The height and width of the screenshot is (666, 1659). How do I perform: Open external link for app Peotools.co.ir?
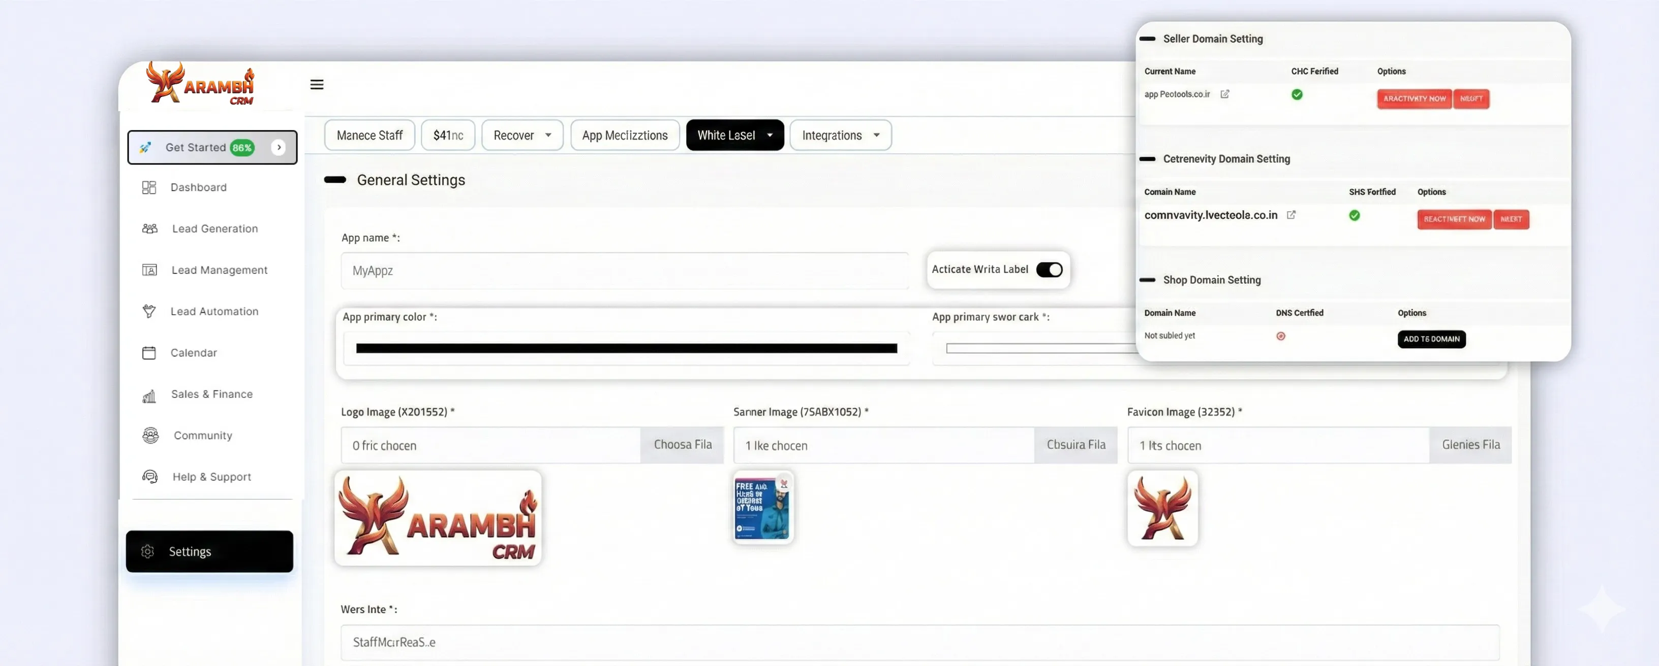coord(1224,94)
